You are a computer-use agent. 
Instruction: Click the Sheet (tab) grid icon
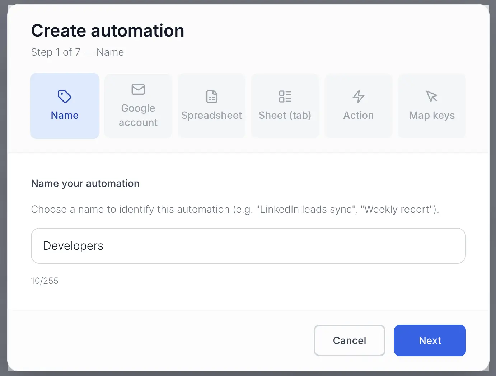pyautogui.click(x=285, y=97)
